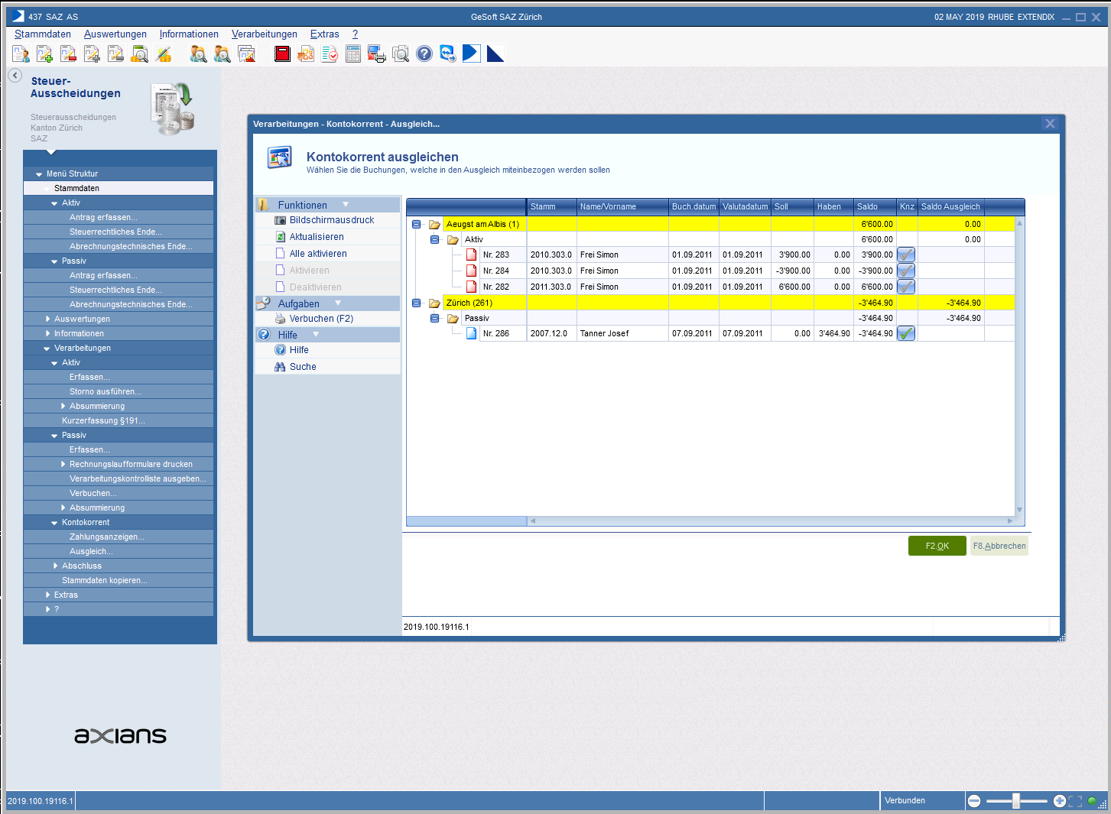This screenshot has width=1111, height=814.
Task: Select the Tanner Josef name cell
Action: tap(622, 333)
